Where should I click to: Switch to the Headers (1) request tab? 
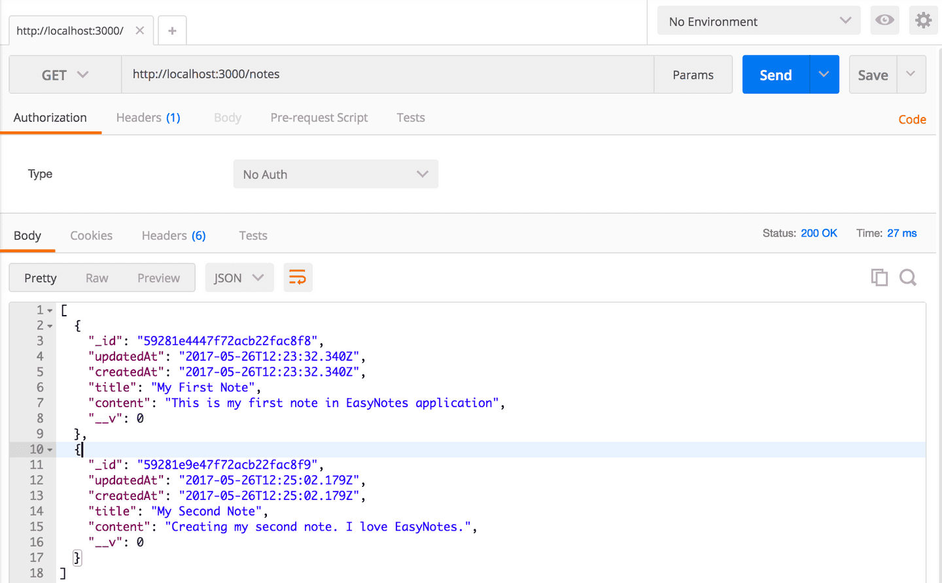(x=148, y=118)
